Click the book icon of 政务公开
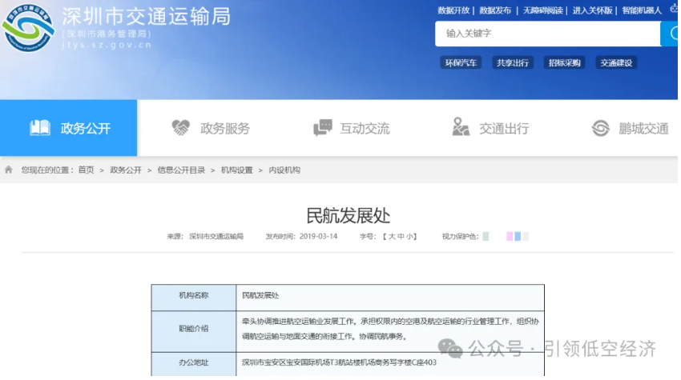Screen dimensions: 681x380 coord(40,128)
